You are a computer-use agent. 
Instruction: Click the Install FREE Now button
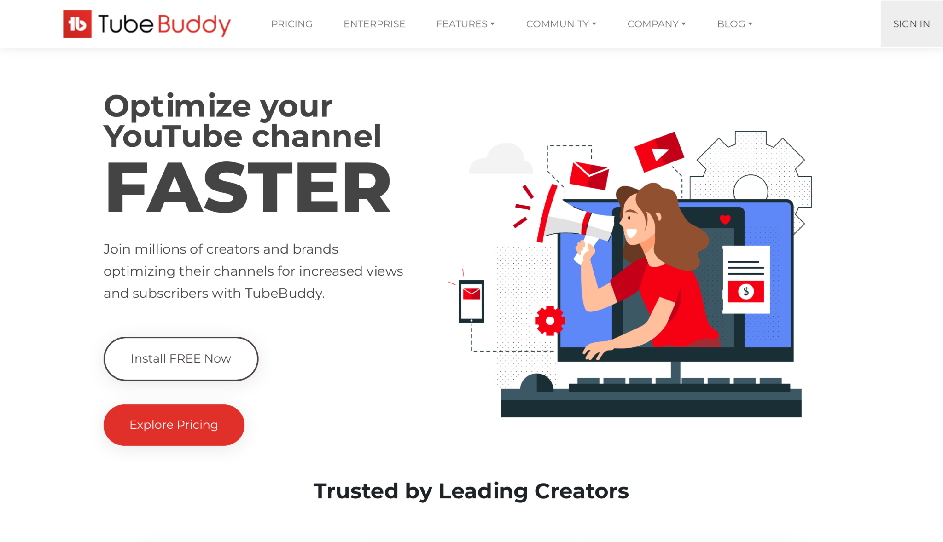(180, 358)
